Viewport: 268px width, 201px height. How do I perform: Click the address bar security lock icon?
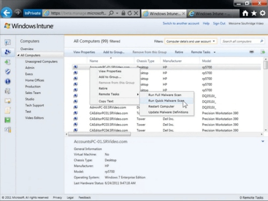[123, 13]
